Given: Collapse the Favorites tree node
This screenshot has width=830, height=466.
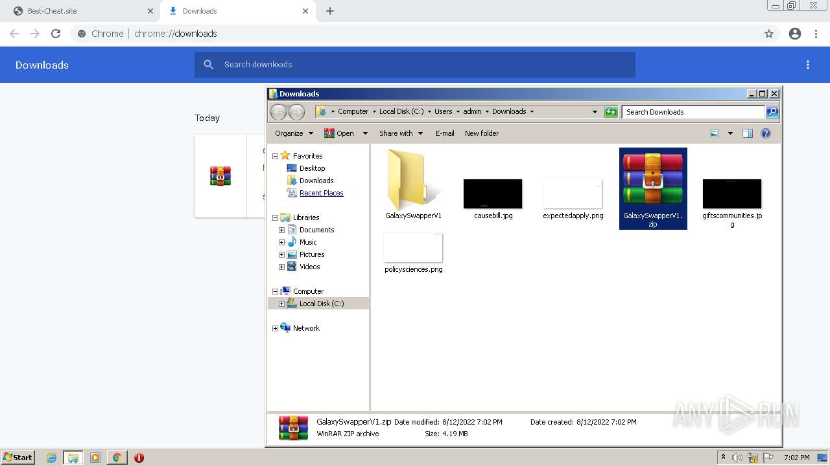Looking at the screenshot, I should [275, 156].
